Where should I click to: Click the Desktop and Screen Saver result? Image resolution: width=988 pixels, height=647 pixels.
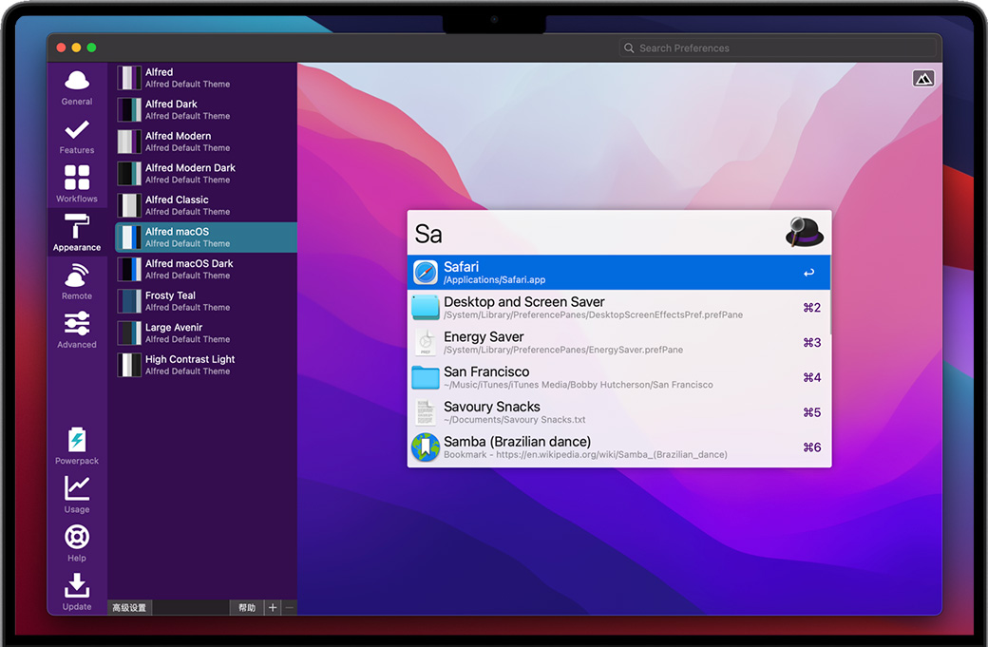click(x=618, y=308)
